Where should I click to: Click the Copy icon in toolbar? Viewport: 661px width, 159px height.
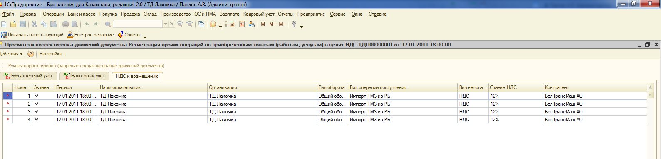coord(44,24)
